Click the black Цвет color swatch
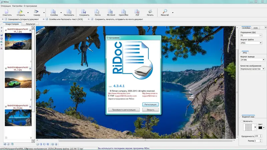Screen dimensions: 267x150 [260, 128]
